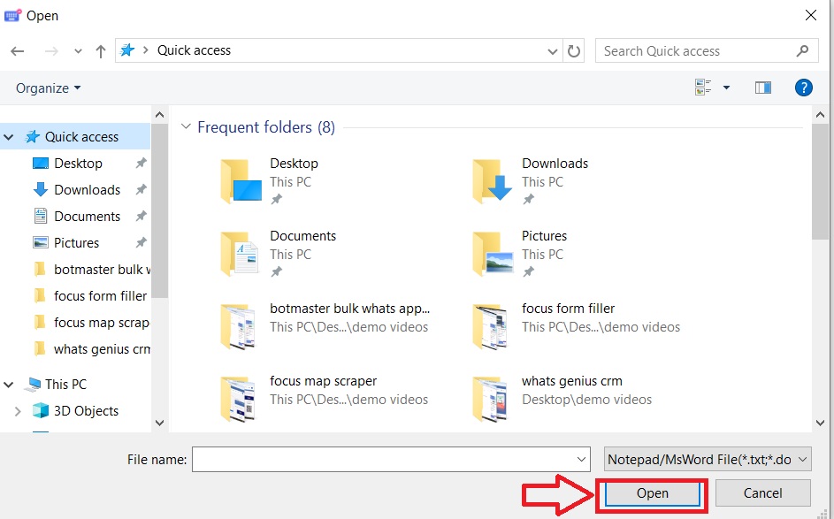Select botmaster bulk whats app folder icon
This screenshot has width=834, height=519.
coord(238,326)
